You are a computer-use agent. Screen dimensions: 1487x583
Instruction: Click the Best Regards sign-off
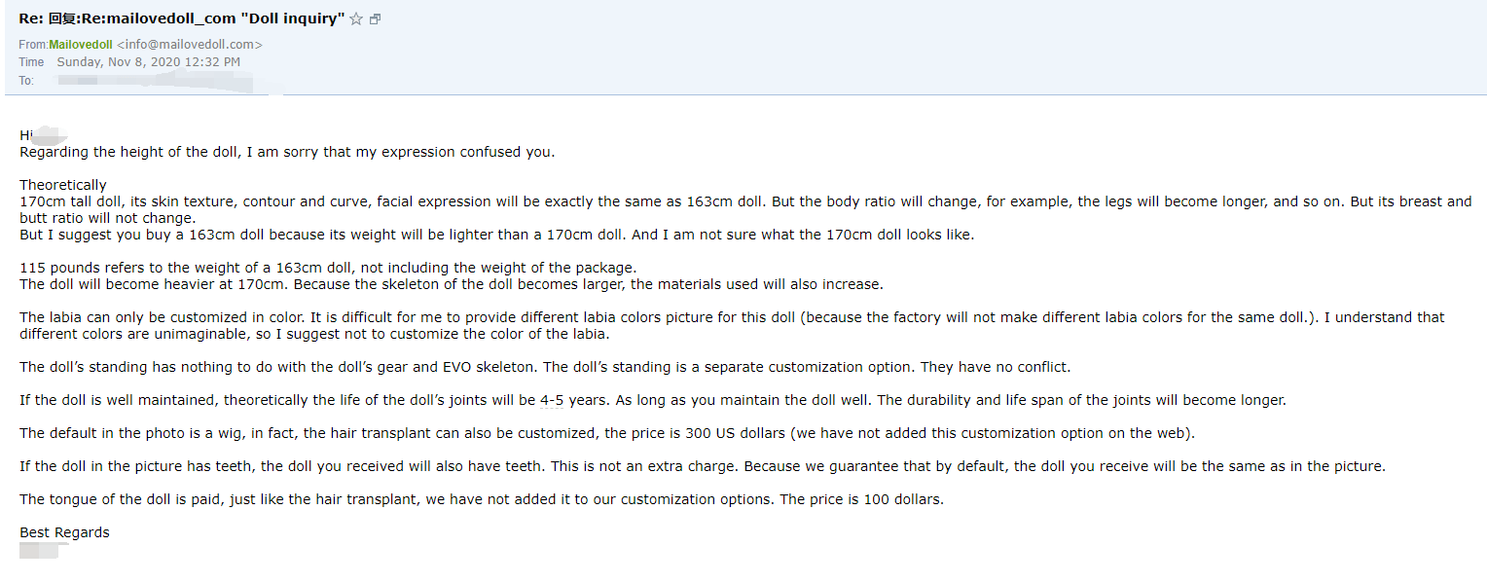[64, 532]
